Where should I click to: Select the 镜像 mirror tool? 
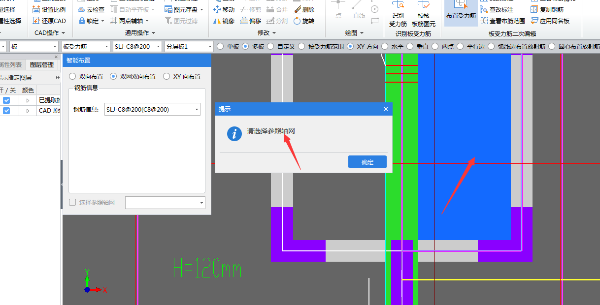click(224, 21)
